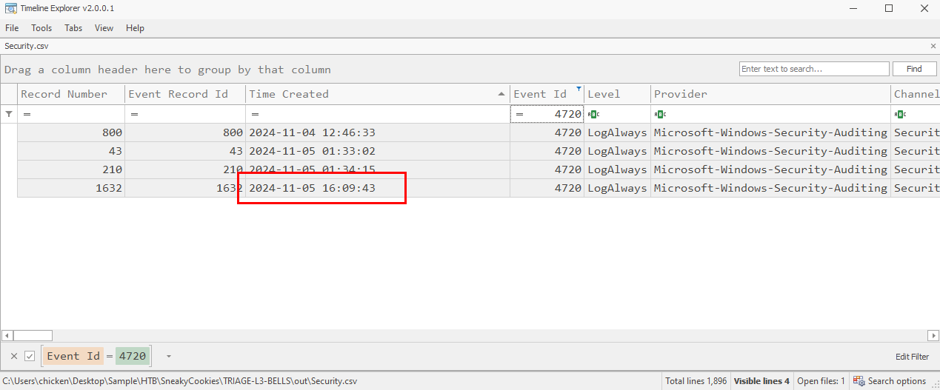Click the Timeline Explorer app icon in the title bar
Viewport: 940px width, 390px height.
pyautogui.click(x=11, y=8)
